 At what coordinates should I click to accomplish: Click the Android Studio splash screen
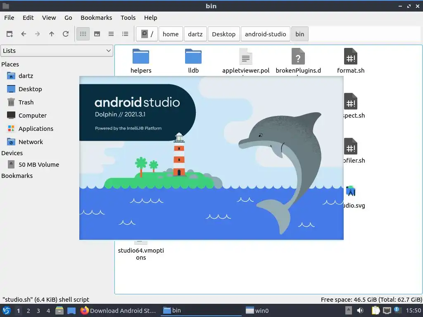tap(211, 158)
